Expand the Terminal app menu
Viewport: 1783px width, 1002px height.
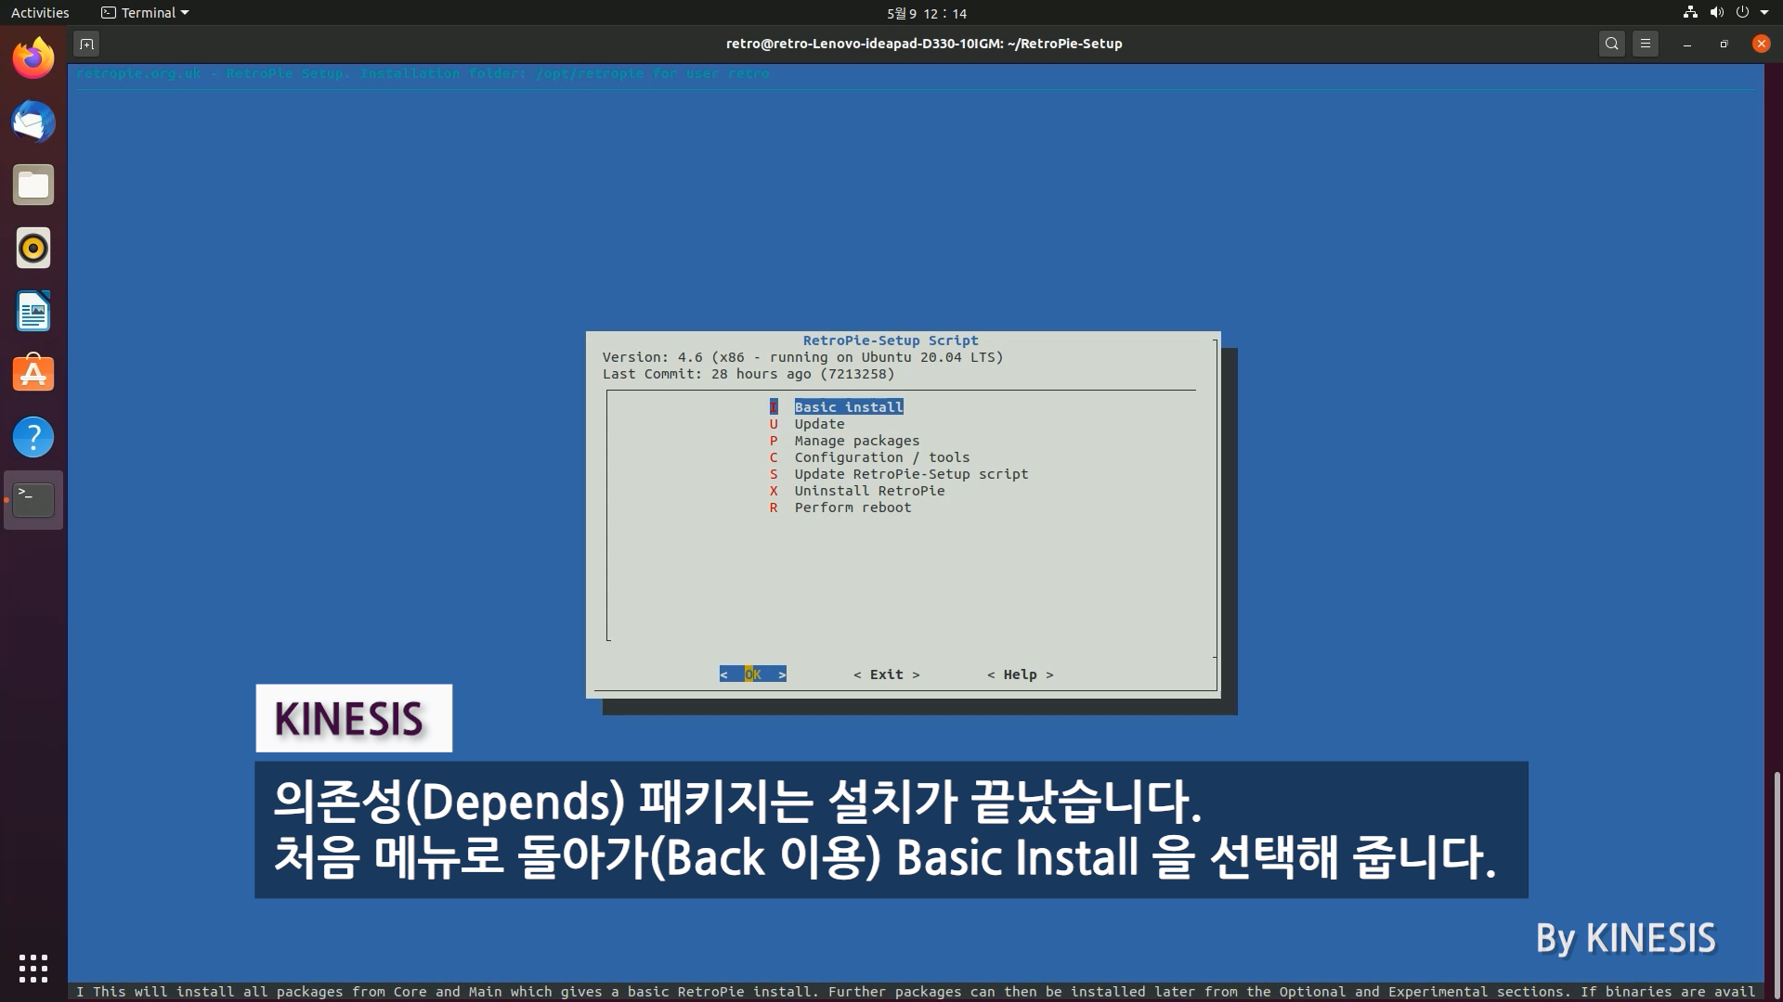[x=146, y=13]
